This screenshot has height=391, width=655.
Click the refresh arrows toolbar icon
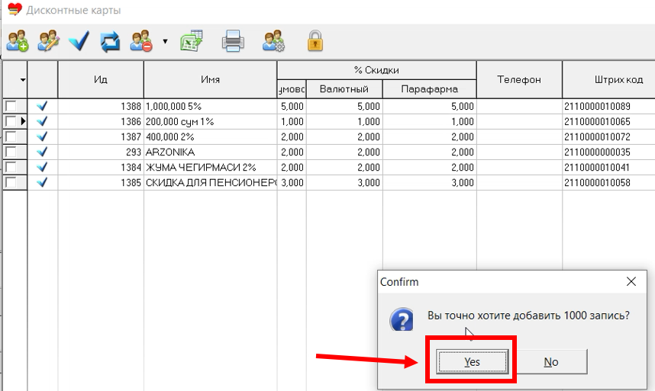[x=110, y=42]
